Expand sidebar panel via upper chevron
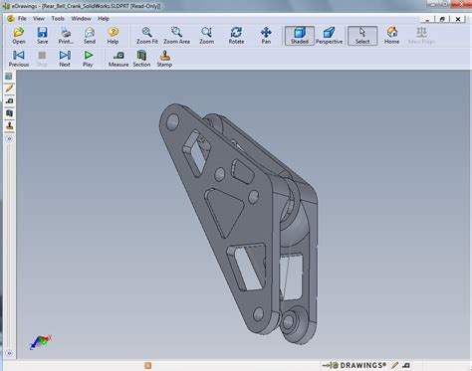This screenshot has width=472, height=371. pyautogui.click(x=9, y=138)
